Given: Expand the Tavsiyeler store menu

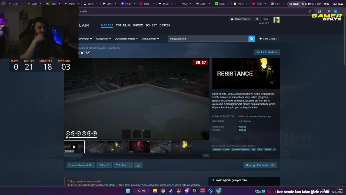Looking at the screenshot, I should 85,39.
